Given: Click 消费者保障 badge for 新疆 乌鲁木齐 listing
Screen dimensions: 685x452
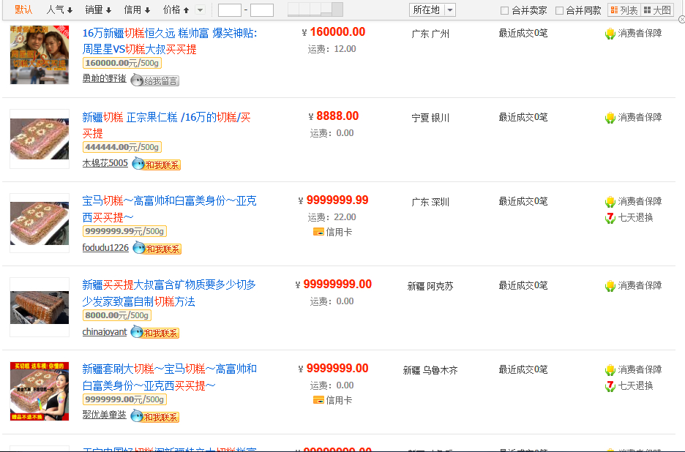Looking at the screenshot, I should point(634,369).
